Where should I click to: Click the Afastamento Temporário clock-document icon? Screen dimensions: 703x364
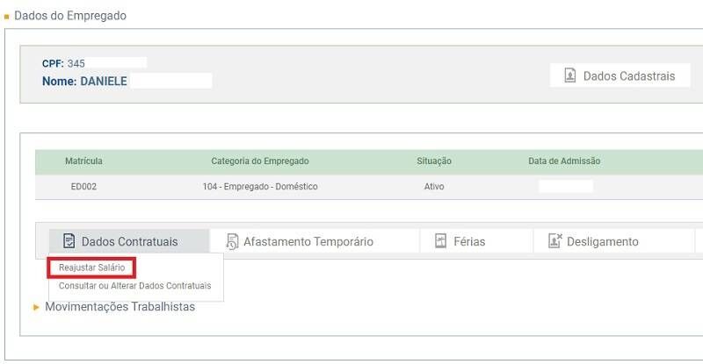pyautogui.click(x=232, y=241)
